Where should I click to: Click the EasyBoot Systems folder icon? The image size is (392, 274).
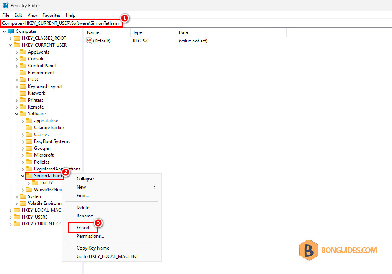coord(29,141)
